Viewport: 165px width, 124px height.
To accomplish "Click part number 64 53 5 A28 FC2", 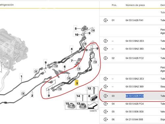I will click(135, 58).
